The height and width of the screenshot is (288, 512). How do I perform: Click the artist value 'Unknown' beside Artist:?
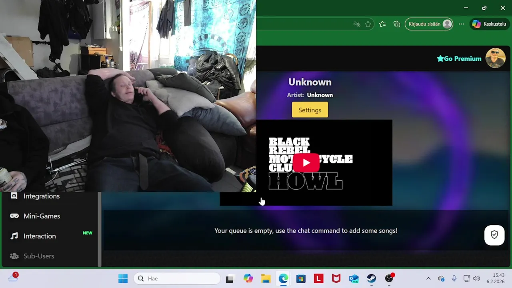[320, 95]
